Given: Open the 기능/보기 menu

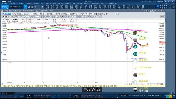Looking at the screenshot, I should click(x=12, y=4).
